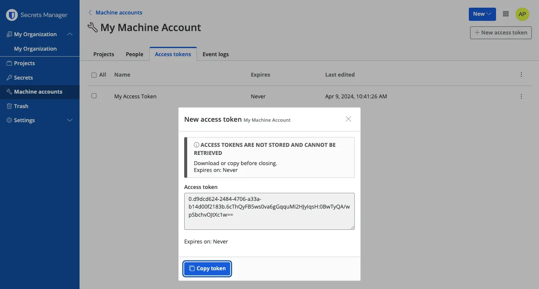Select the Machine accounts wrench icon
539x289 pixels.
pos(9,92)
